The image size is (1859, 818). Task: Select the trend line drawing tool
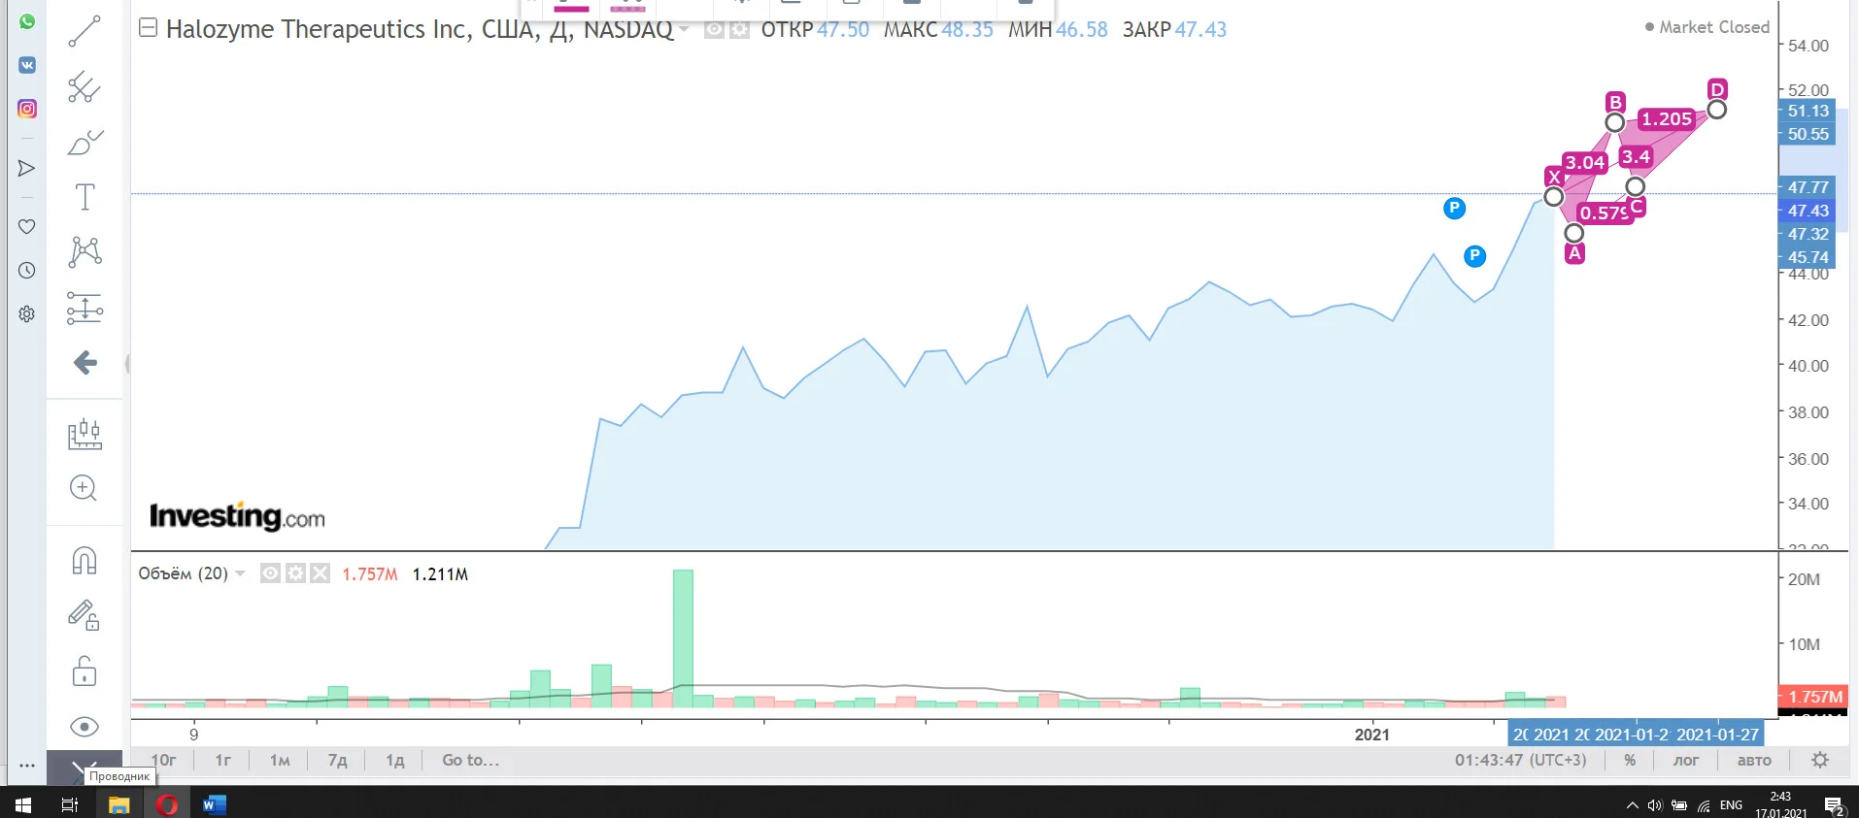click(84, 32)
